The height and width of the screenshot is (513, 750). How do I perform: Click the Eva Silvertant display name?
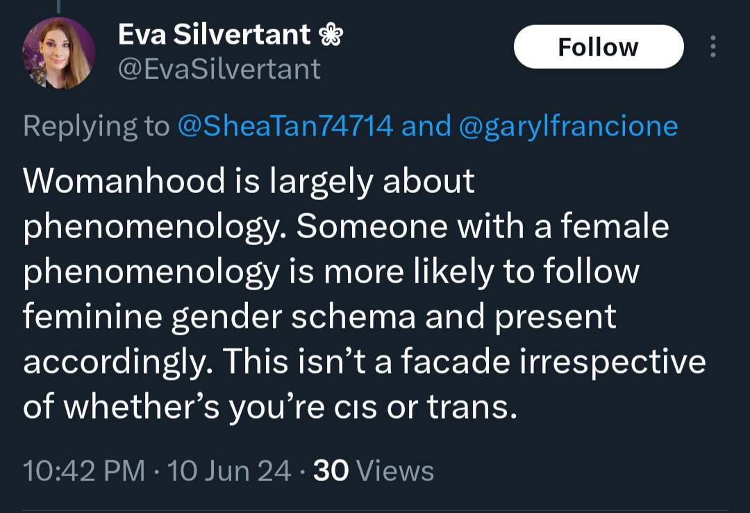[215, 35]
